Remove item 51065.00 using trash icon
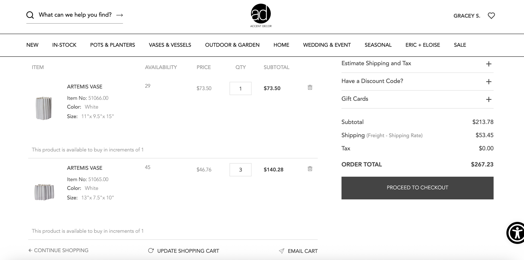The height and width of the screenshot is (260, 524). (310, 169)
